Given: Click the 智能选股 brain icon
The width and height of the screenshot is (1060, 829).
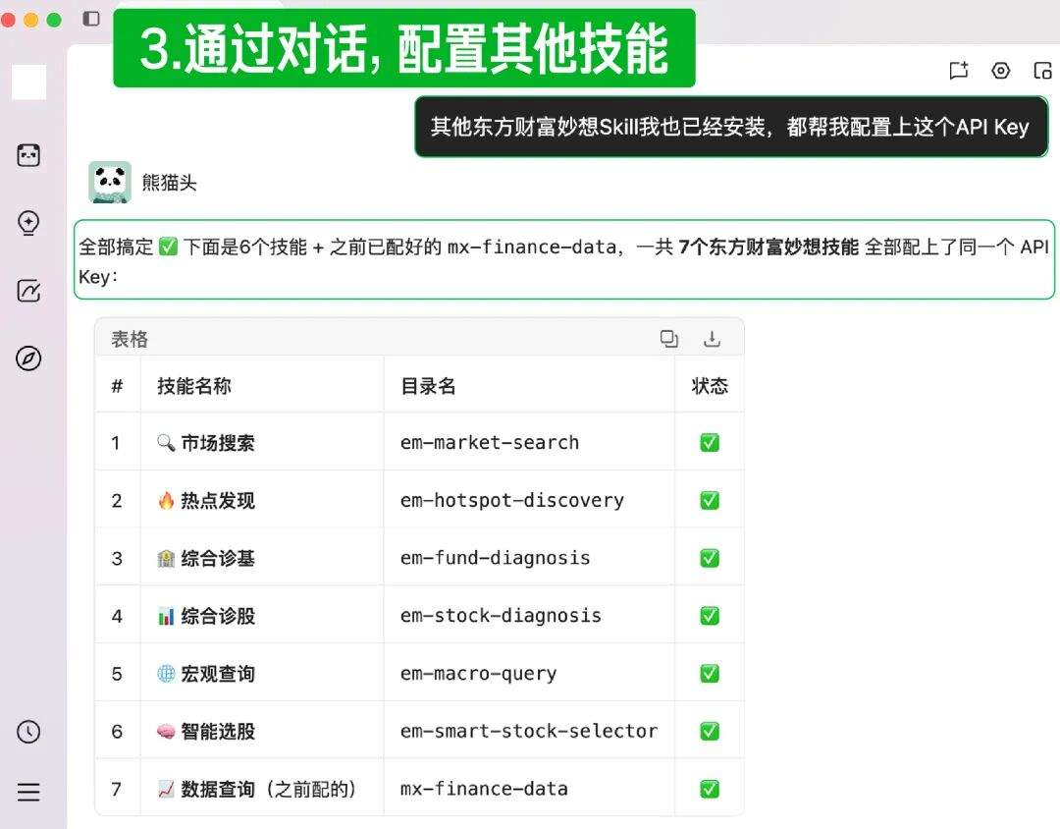Looking at the screenshot, I should 166,732.
